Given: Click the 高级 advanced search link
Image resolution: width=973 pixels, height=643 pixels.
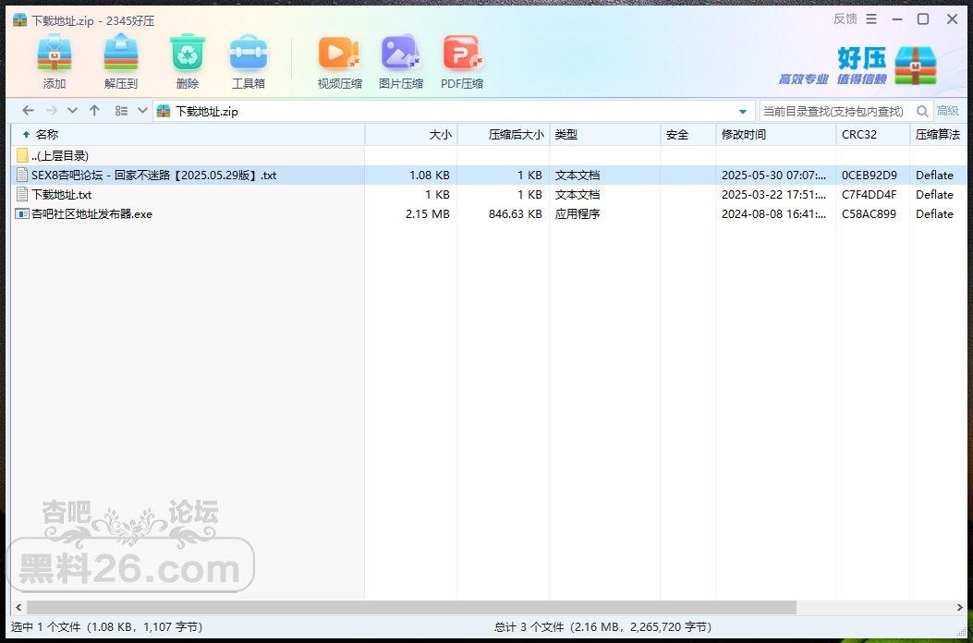Looking at the screenshot, I should (x=948, y=111).
